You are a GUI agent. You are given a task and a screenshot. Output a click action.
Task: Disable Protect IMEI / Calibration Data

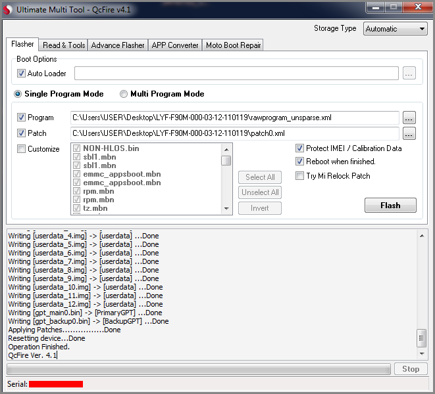pyautogui.click(x=300, y=148)
